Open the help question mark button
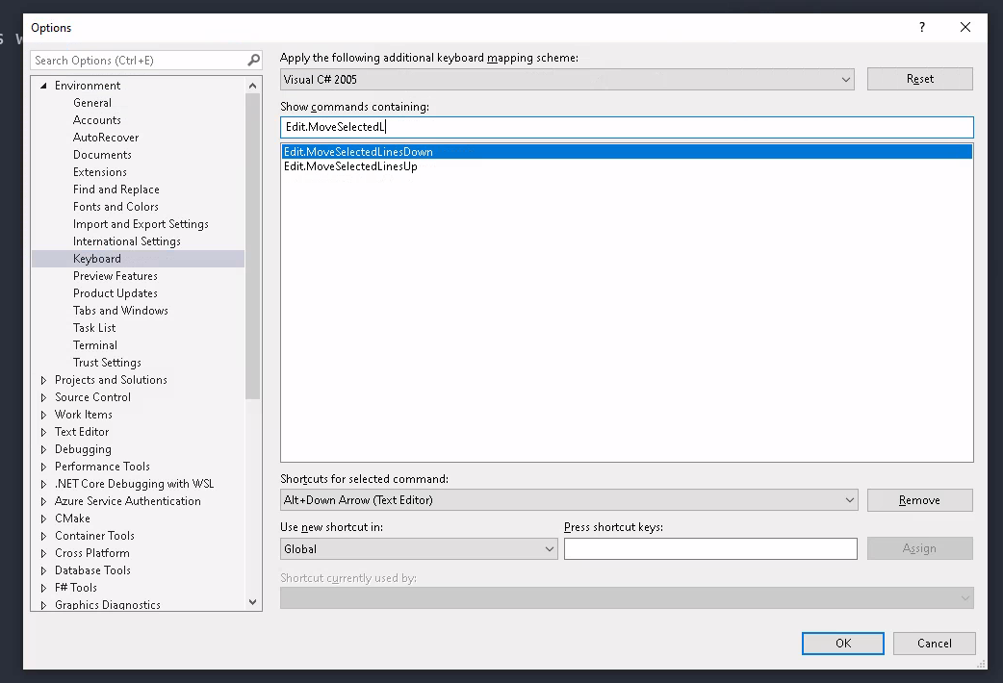Screen dimensions: 1003x683 pyautogui.click(x=922, y=27)
